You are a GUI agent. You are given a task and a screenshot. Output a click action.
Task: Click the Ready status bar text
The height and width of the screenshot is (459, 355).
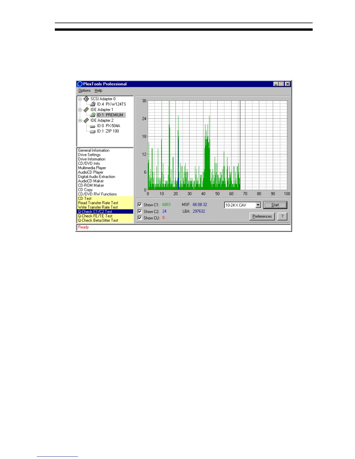click(x=84, y=227)
